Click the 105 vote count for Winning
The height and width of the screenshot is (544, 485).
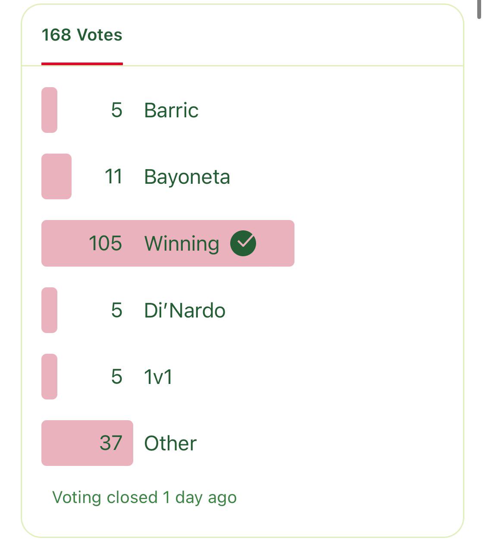click(x=105, y=243)
